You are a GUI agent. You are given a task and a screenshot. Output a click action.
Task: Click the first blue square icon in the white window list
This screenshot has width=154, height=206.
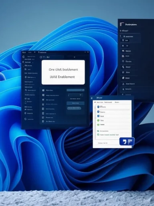[x=98, y=107]
